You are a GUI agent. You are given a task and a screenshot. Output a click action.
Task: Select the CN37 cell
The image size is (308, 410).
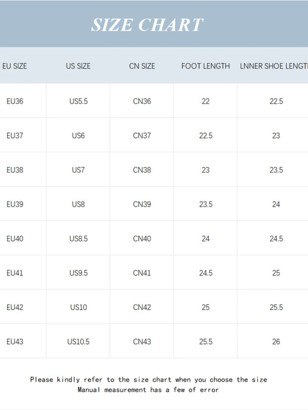coord(142,136)
